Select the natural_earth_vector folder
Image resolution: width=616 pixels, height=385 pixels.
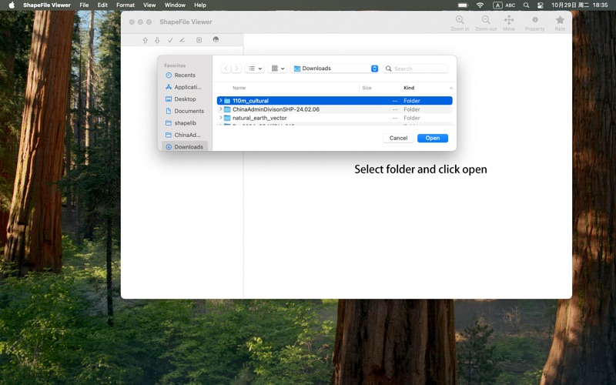pyautogui.click(x=335, y=118)
